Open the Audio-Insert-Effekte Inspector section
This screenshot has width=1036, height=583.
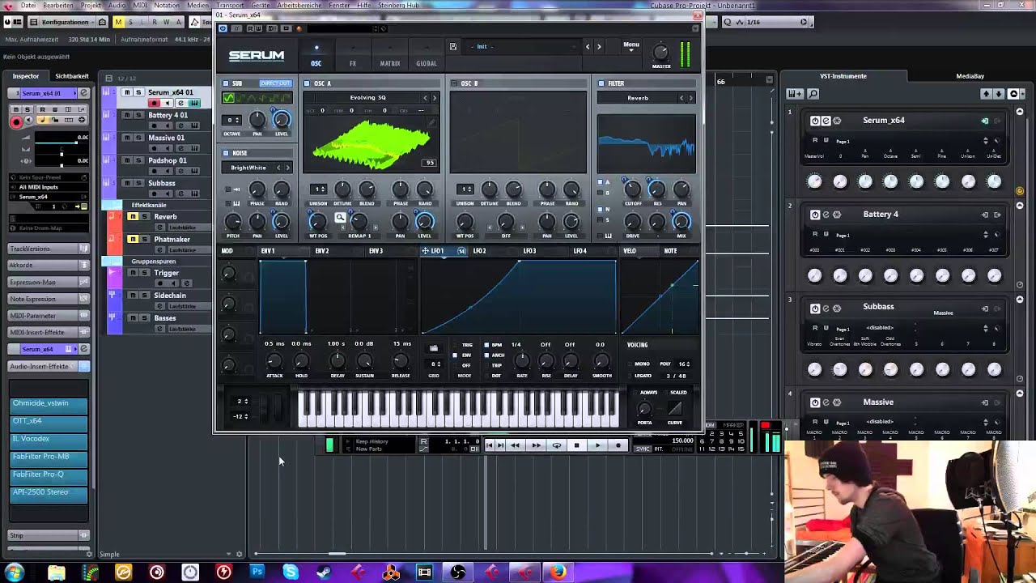click(x=49, y=366)
